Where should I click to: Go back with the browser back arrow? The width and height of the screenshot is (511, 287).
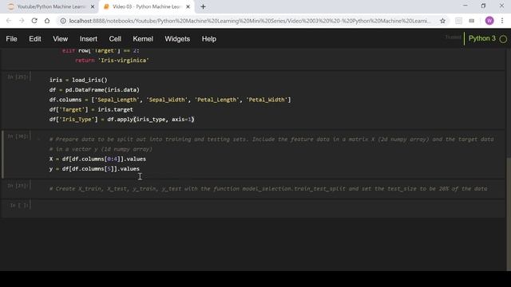click(9, 21)
